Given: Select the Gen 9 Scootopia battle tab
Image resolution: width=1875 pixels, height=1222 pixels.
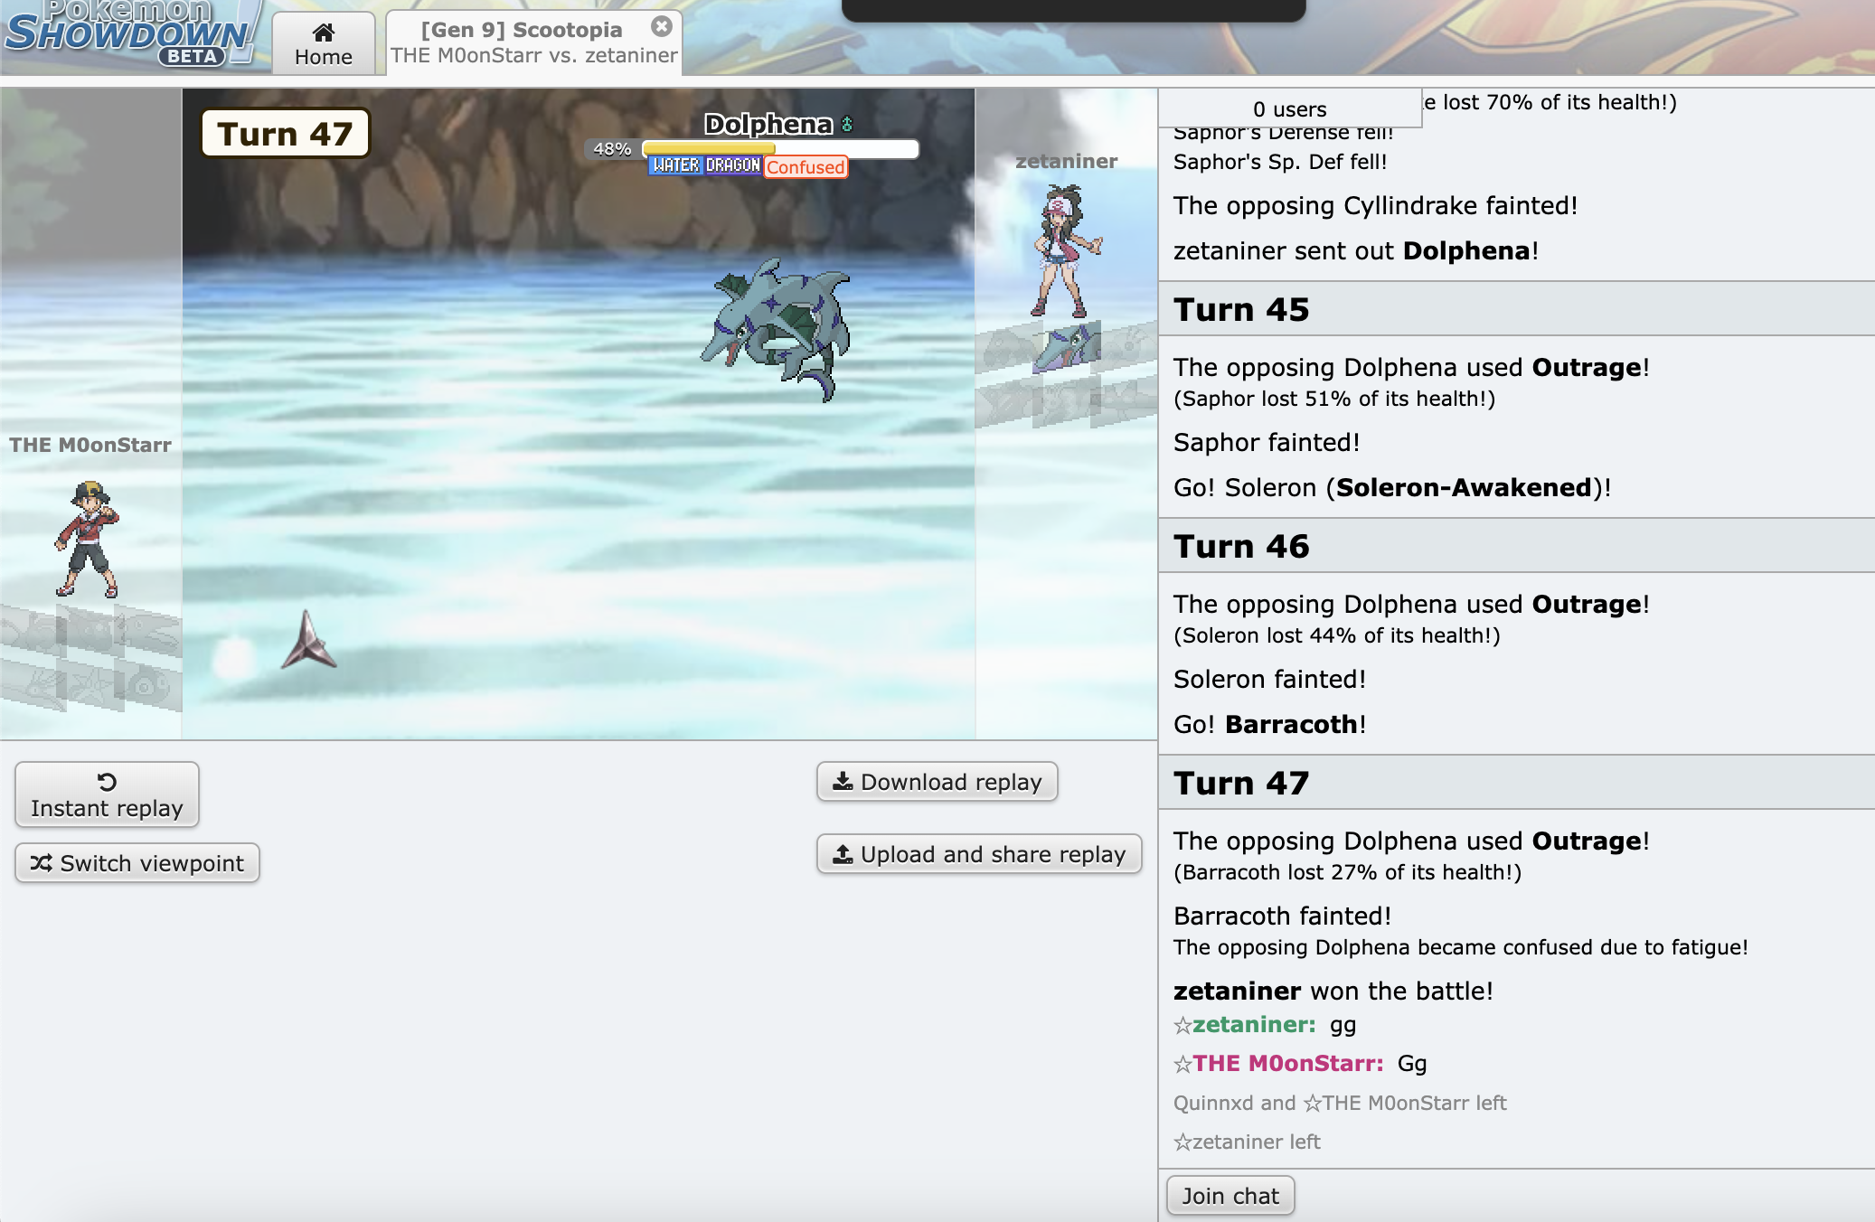Looking at the screenshot, I should [x=533, y=42].
